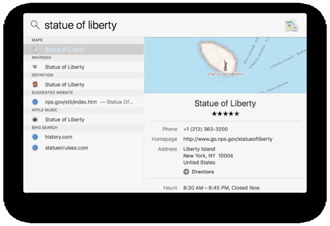Click the Apple Music album icon
The height and width of the screenshot is (226, 330).
click(x=35, y=119)
